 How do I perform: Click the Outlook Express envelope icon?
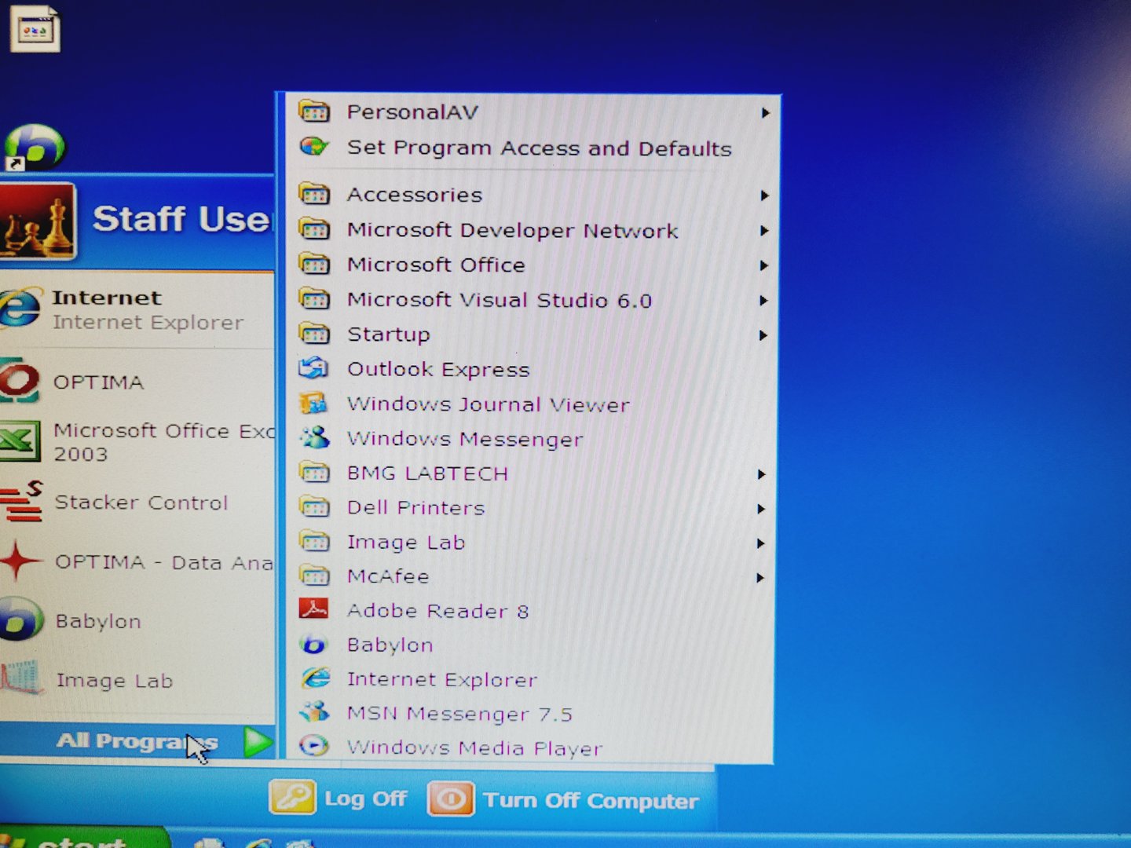[314, 368]
